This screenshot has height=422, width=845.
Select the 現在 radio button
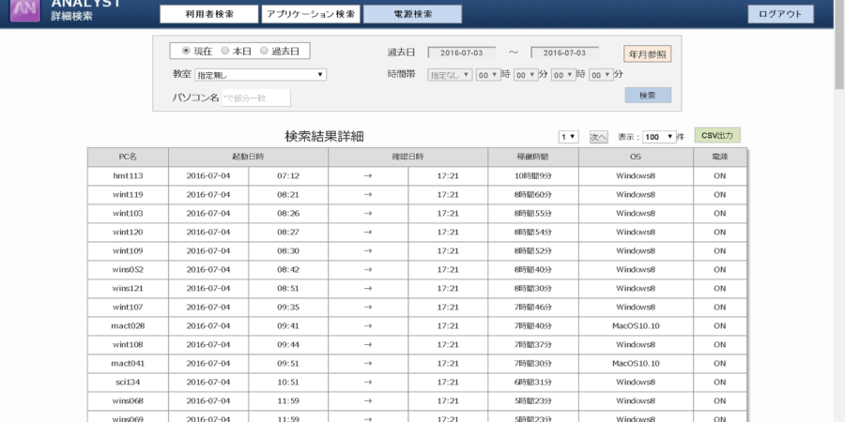(x=186, y=51)
